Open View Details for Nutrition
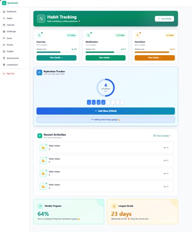The width and height of the screenshot is (192, 232). [x=155, y=58]
